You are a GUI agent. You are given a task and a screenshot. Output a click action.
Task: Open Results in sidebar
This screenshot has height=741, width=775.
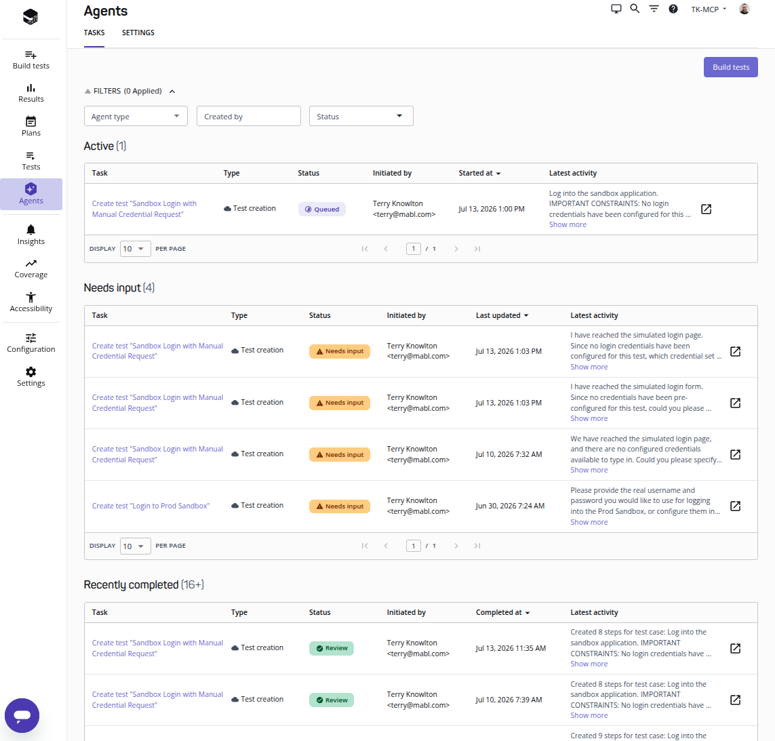coord(31,94)
